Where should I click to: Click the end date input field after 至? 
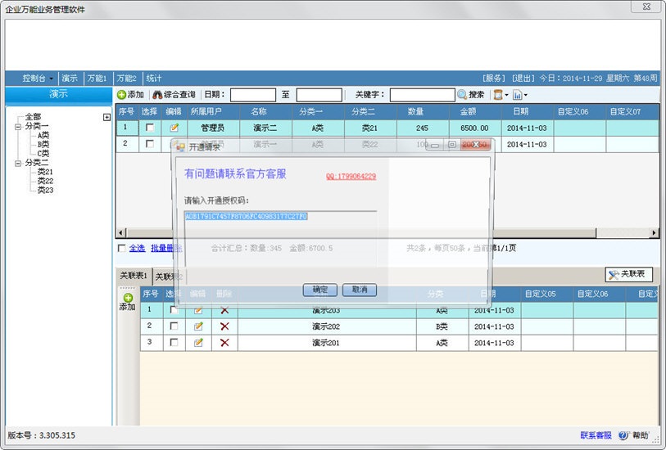coord(319,95)
